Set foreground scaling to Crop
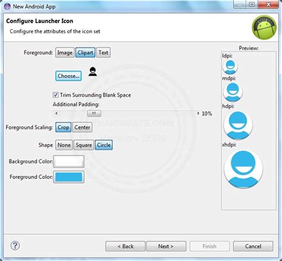The image size is (282, 261). 63,127
